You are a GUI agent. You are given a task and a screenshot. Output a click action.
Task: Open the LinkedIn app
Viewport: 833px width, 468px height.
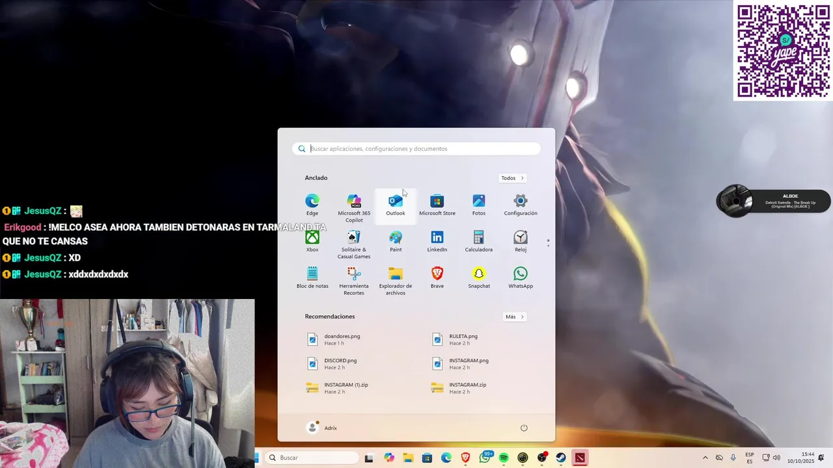[x=437, y=242]
